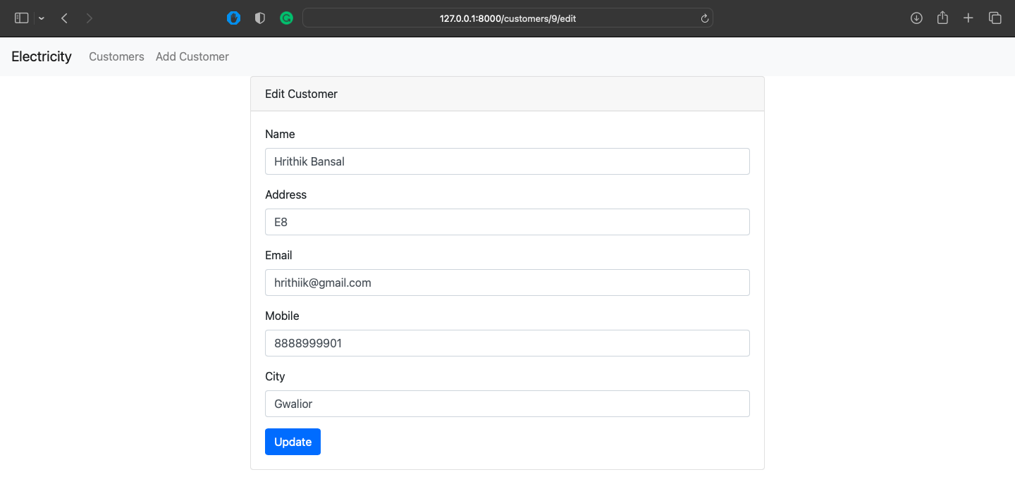The height and width of the screenshot is (496, 1015).
Task: Show tab overview icon
Action: click(x=995, y=18)
